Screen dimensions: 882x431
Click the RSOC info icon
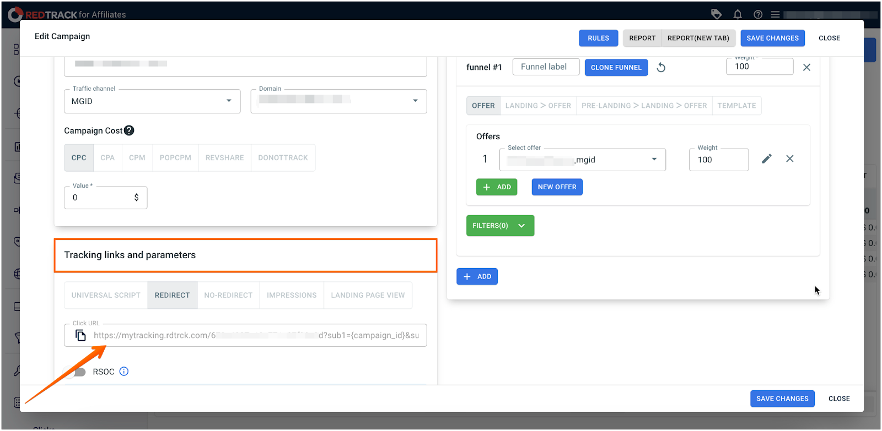pyautogui.click(x=124, y=372)
